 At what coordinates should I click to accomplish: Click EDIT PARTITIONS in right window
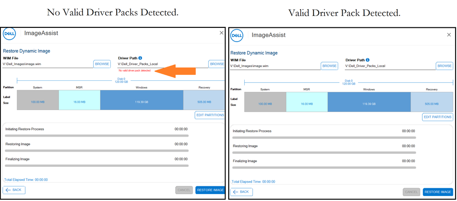pos(437,117)
